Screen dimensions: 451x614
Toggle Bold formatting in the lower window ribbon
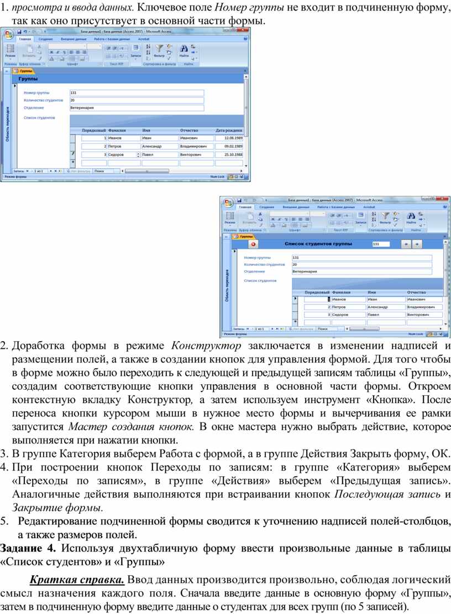pos(273,219)
